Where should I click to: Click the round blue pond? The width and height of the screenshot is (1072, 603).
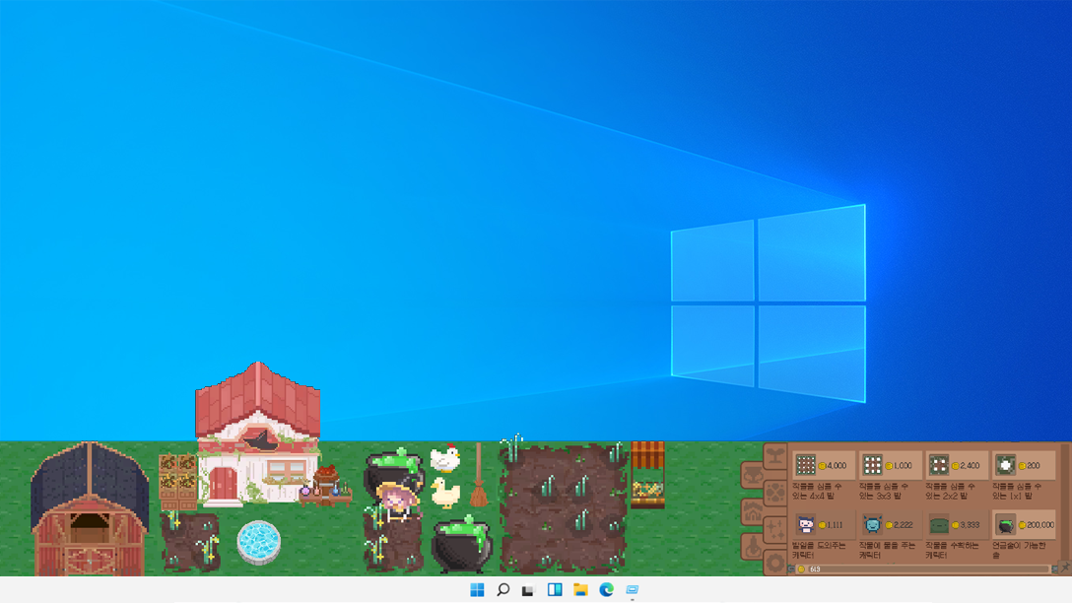[x=258, y=542]
